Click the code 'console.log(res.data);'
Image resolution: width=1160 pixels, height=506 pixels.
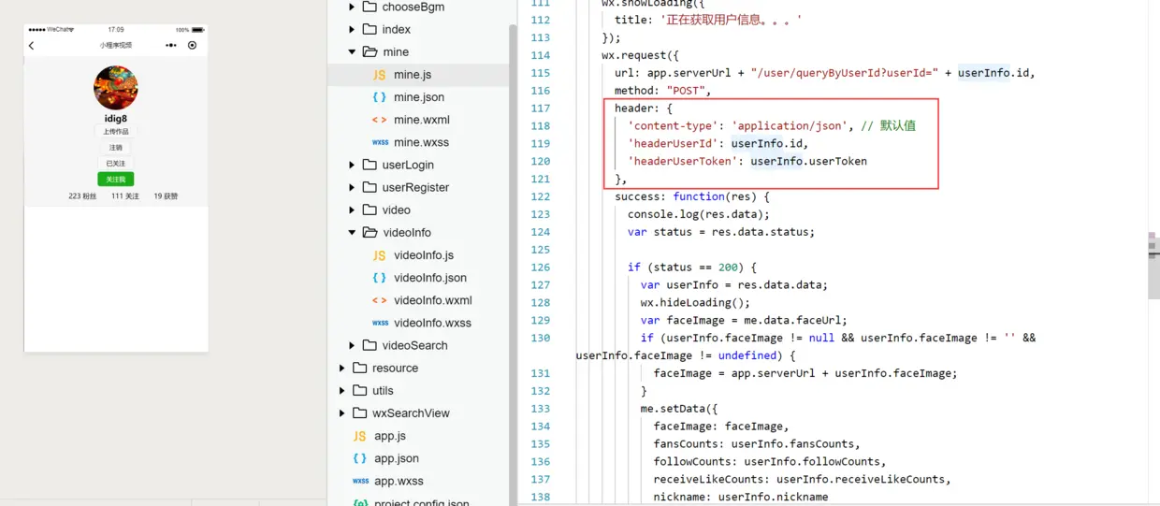tap(699, 214)
